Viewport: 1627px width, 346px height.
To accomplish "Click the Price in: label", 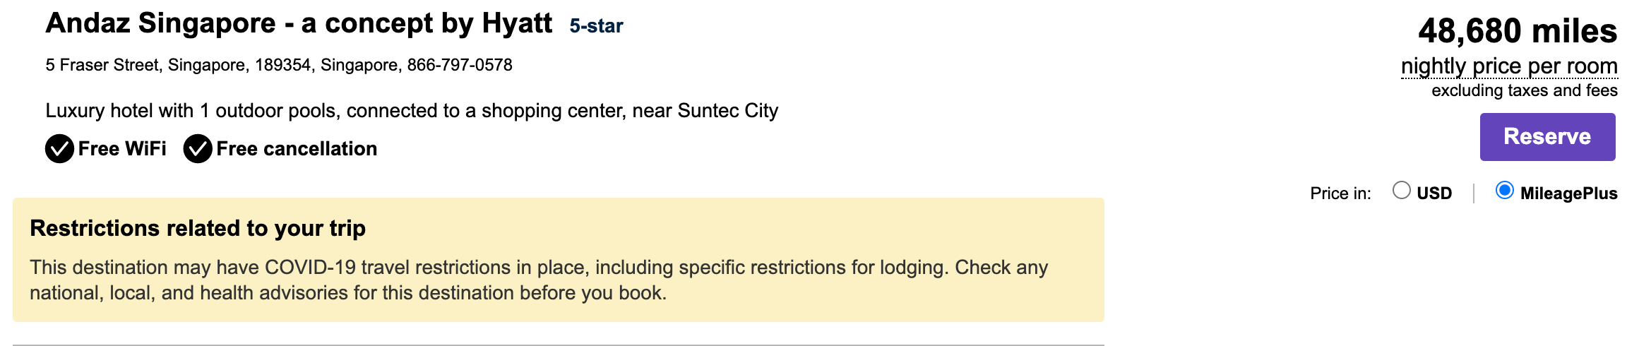I will coord(1340,193).
